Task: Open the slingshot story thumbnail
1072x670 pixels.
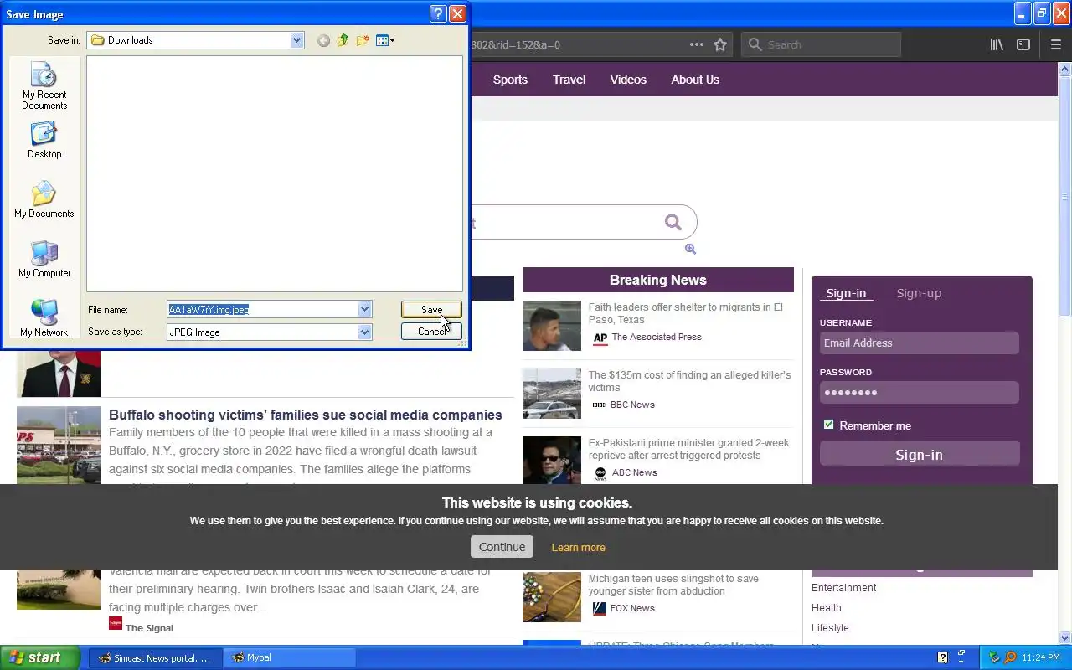Action: (551, 597)
